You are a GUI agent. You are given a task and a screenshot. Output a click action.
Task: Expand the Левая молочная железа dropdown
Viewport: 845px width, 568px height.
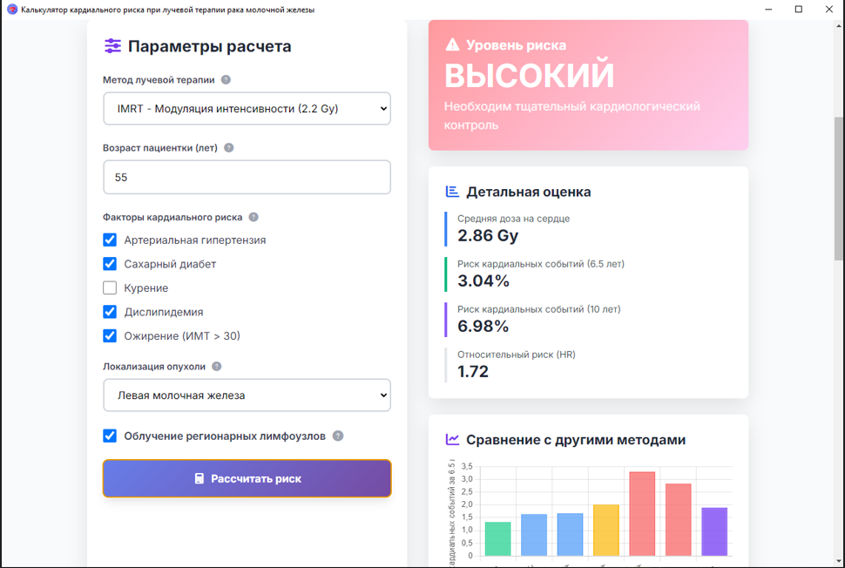click(x=247, y=396)
